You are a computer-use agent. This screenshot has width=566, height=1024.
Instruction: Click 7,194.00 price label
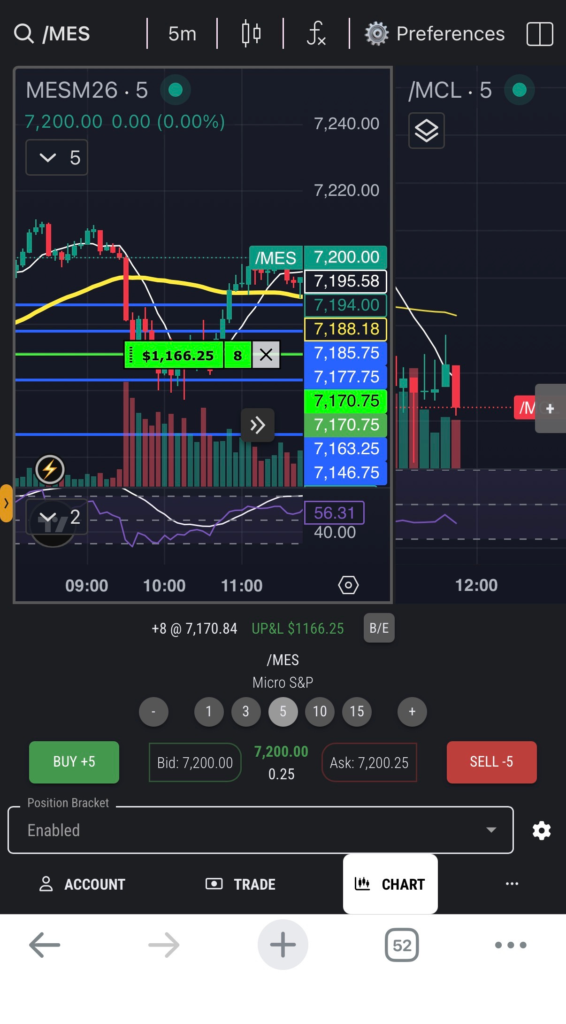[346, 305]
